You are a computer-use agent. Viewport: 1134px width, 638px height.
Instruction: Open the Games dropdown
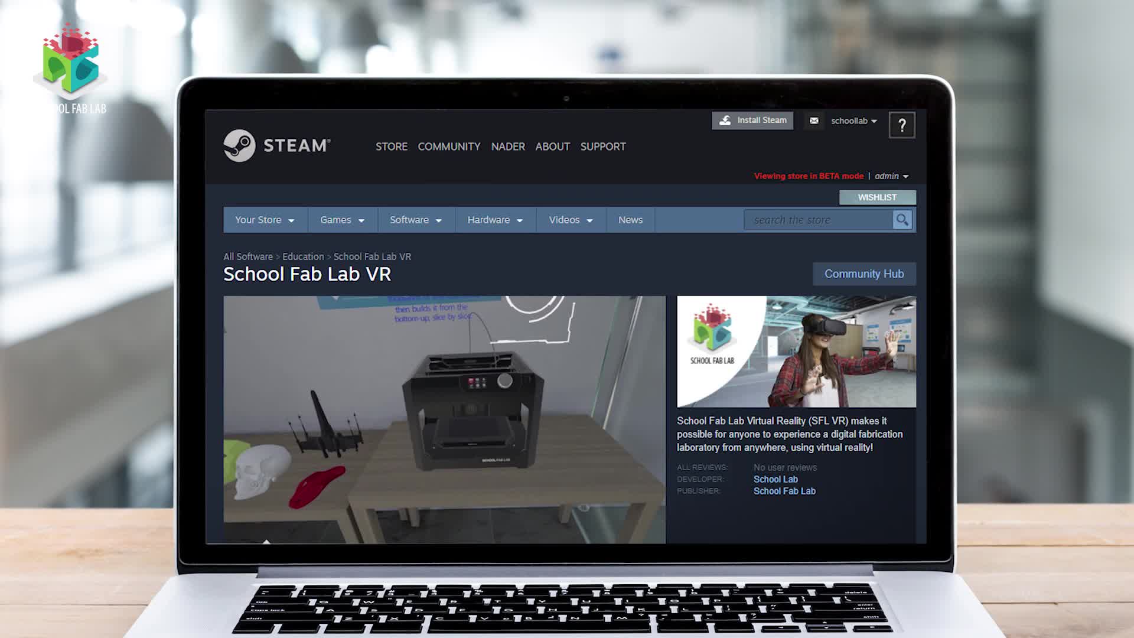(342, 220)
